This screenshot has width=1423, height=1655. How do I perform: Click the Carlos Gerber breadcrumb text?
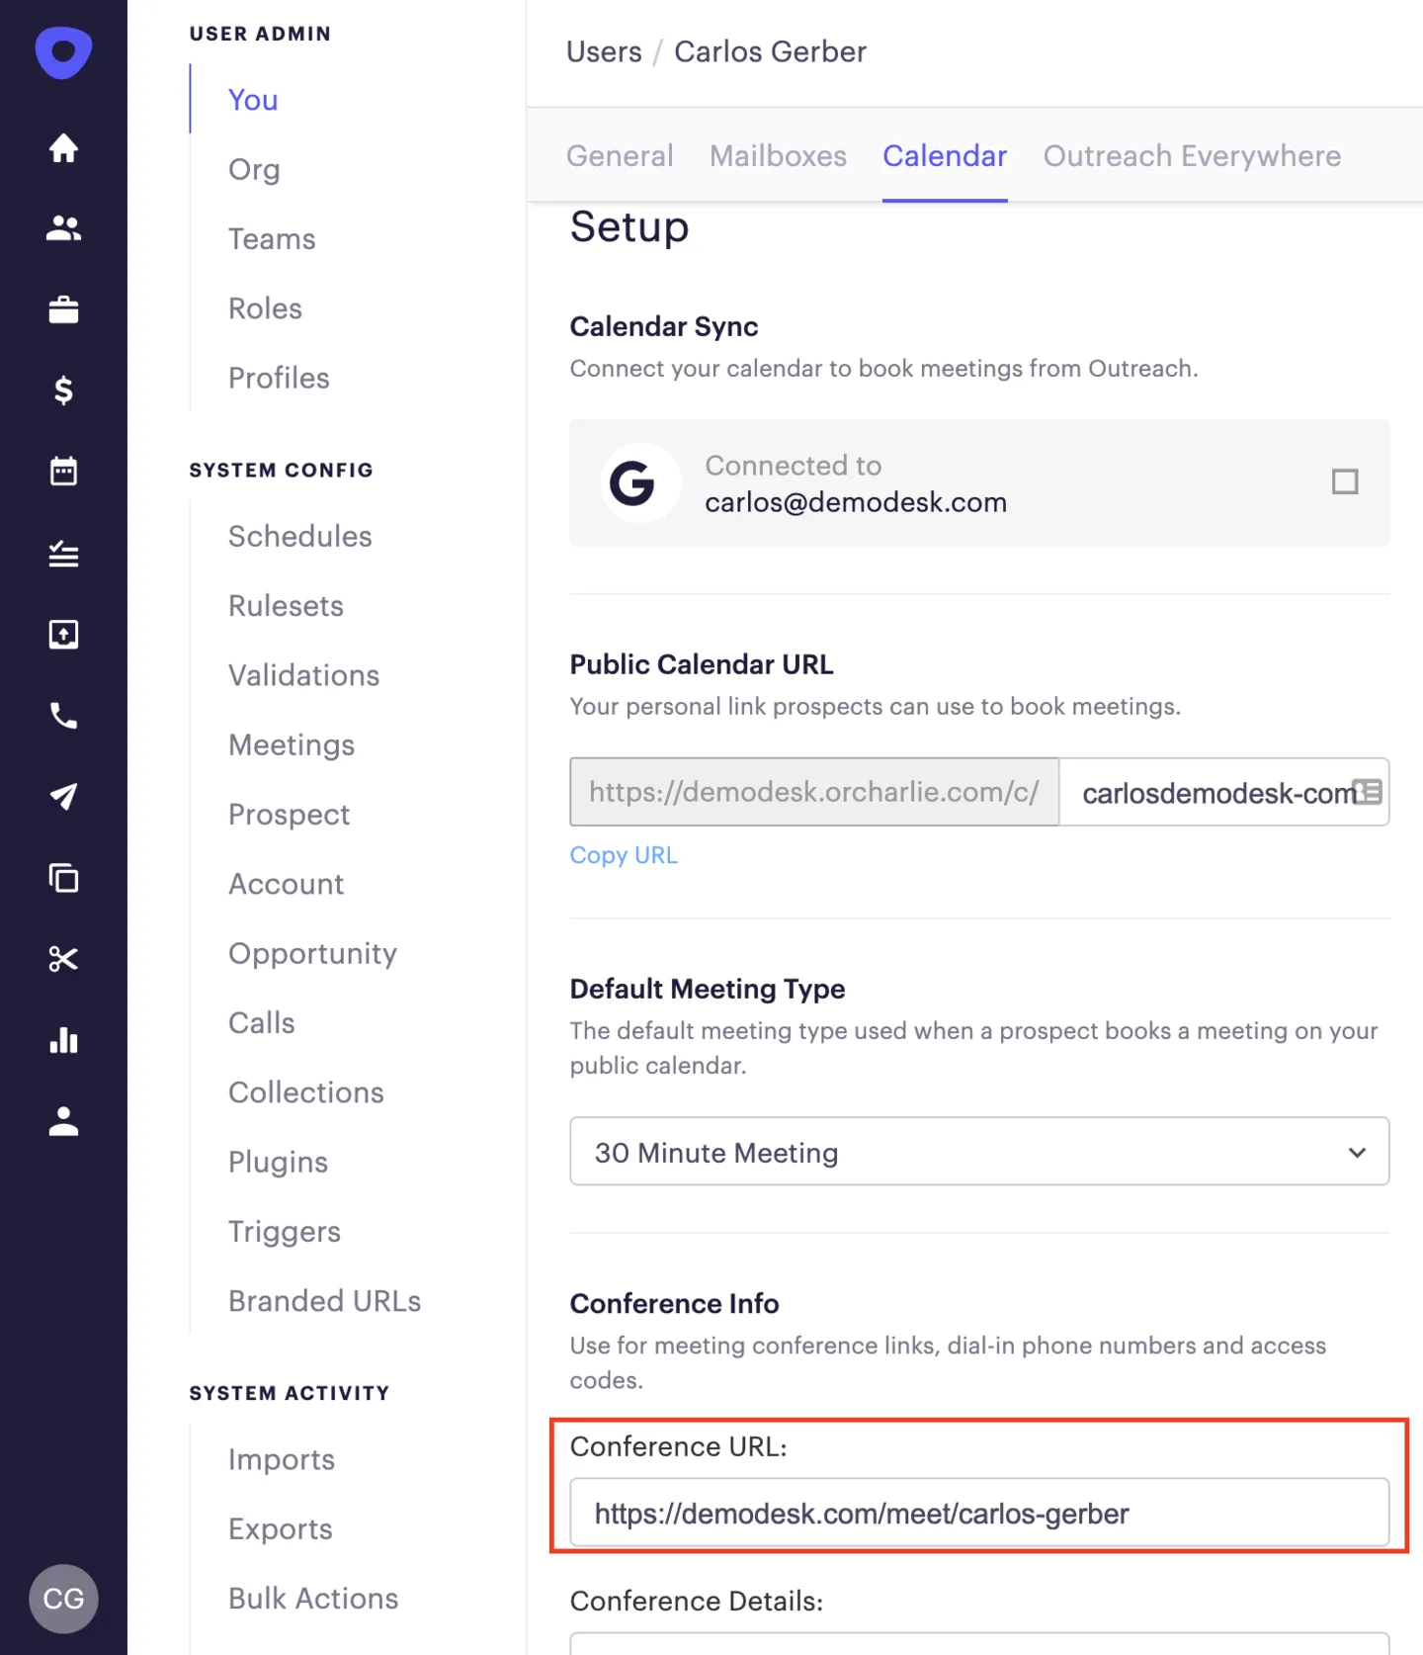coord(770,51)
